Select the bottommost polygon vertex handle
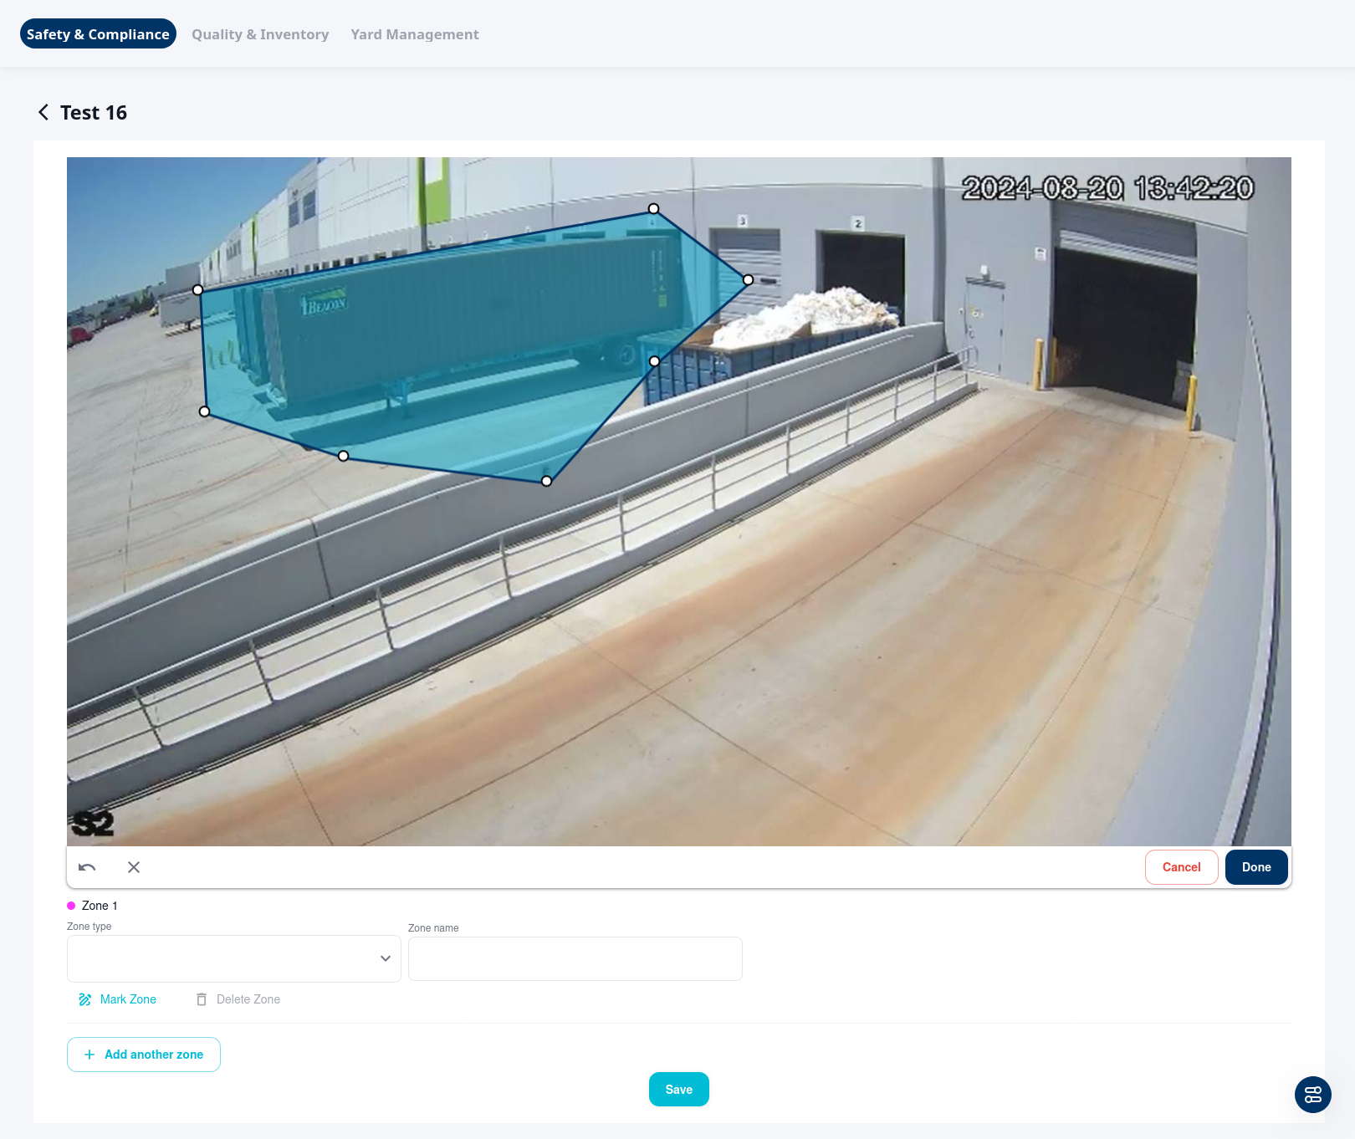The height and width of the screenshot is (1139, 1355). (546, 481)
